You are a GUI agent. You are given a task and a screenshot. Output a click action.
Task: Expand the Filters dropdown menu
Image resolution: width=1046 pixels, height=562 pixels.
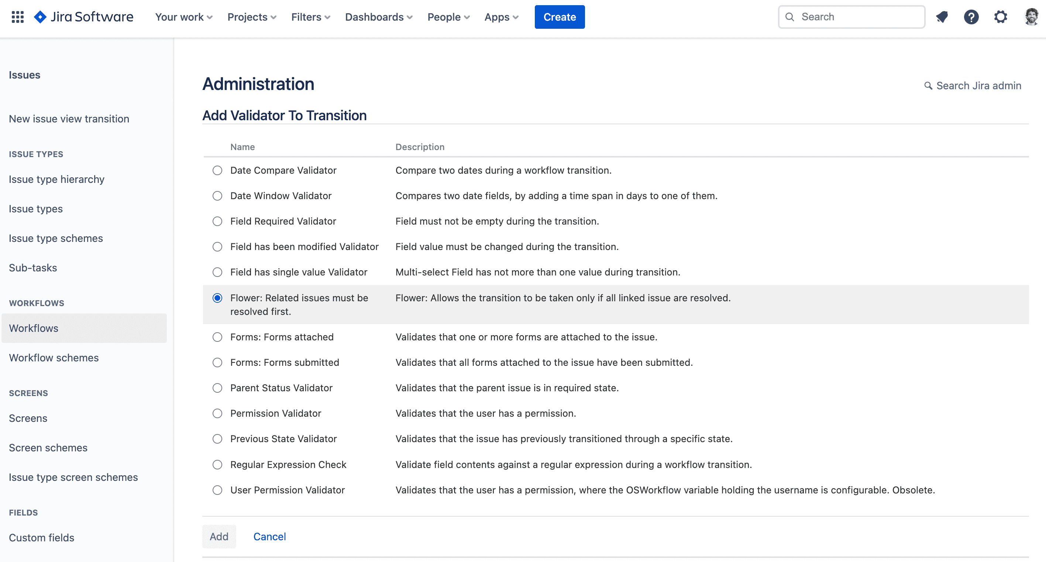click(x=310, y=17)
